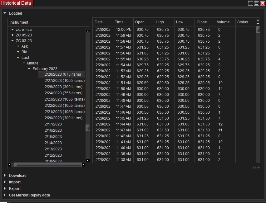This screenshot has height=203, width=266.
Task: Select 2/27/2023 (1055 items) entry
Action: pyautogui.click(x=64, y=81)
